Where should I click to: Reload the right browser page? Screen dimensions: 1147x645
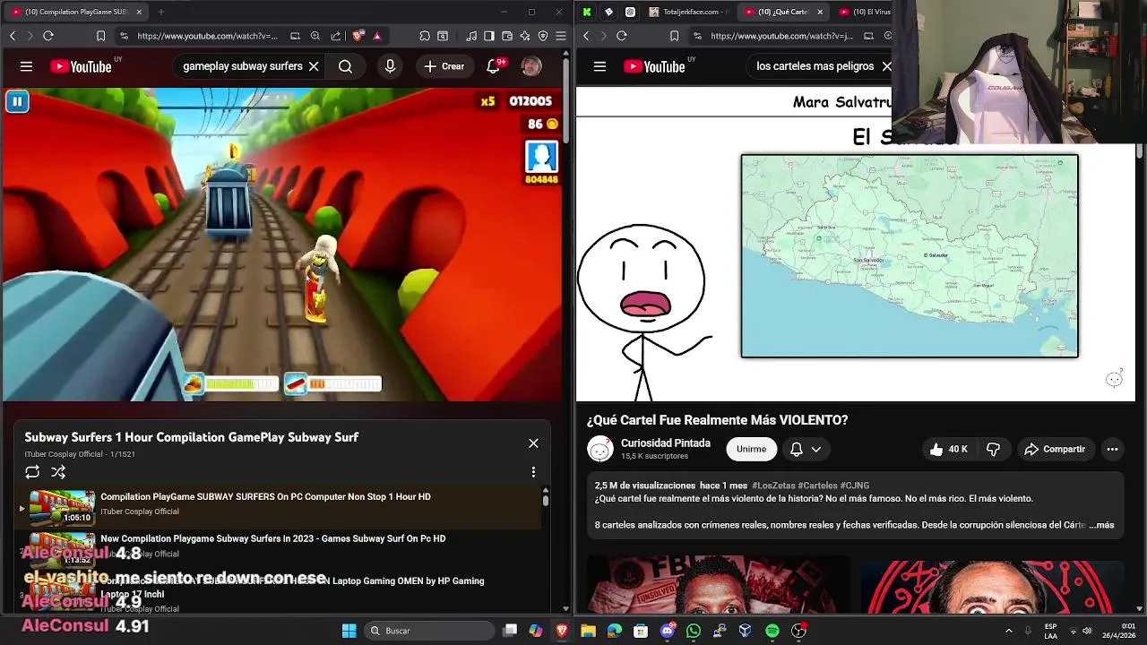coord(622,36)
